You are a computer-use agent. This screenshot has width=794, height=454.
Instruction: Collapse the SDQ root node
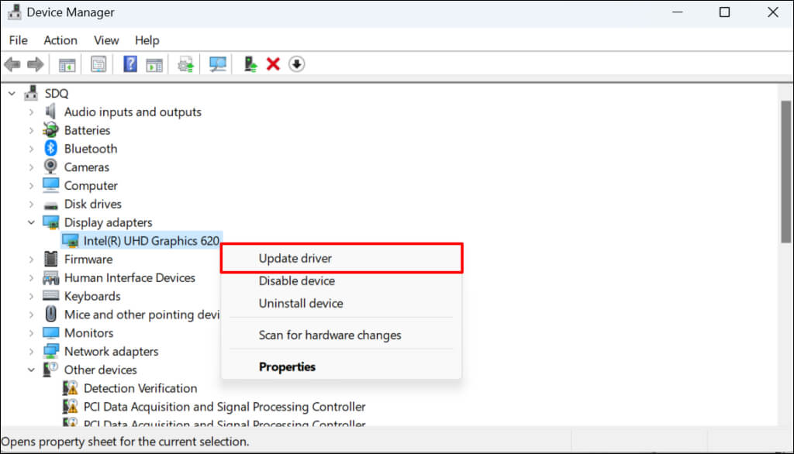(12, 94)
